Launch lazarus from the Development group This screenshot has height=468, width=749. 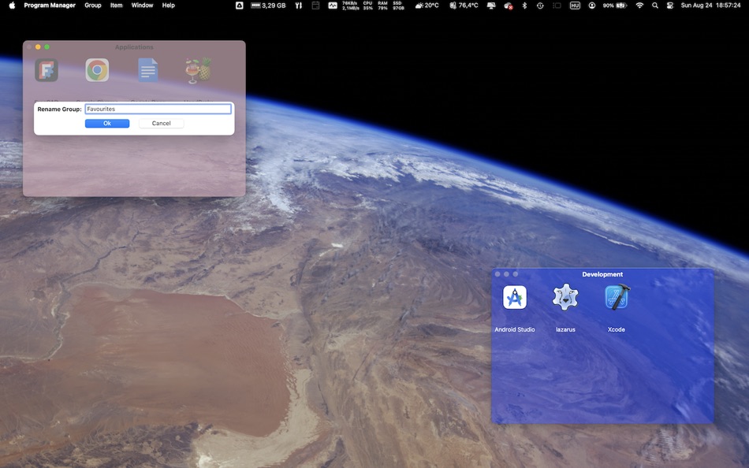pos(565,297)
